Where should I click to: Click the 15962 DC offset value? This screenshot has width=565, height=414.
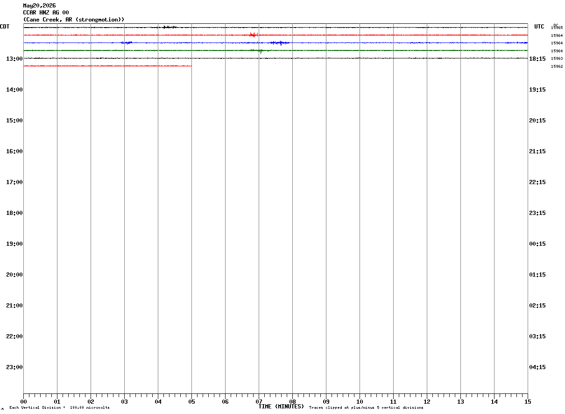(557, 66)
